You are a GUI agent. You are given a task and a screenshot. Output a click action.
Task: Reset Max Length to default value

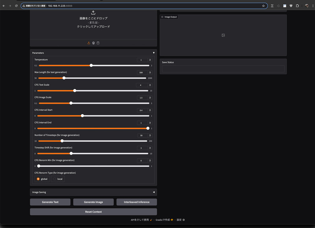click(x=150, y=73)
